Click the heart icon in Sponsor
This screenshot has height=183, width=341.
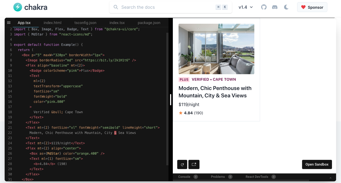(x=303, y=7)
